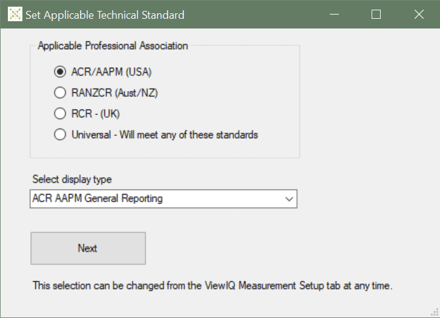Screen dimensions: 440x318
Task: Maximize the dialog window
Action: coord(376,15)
